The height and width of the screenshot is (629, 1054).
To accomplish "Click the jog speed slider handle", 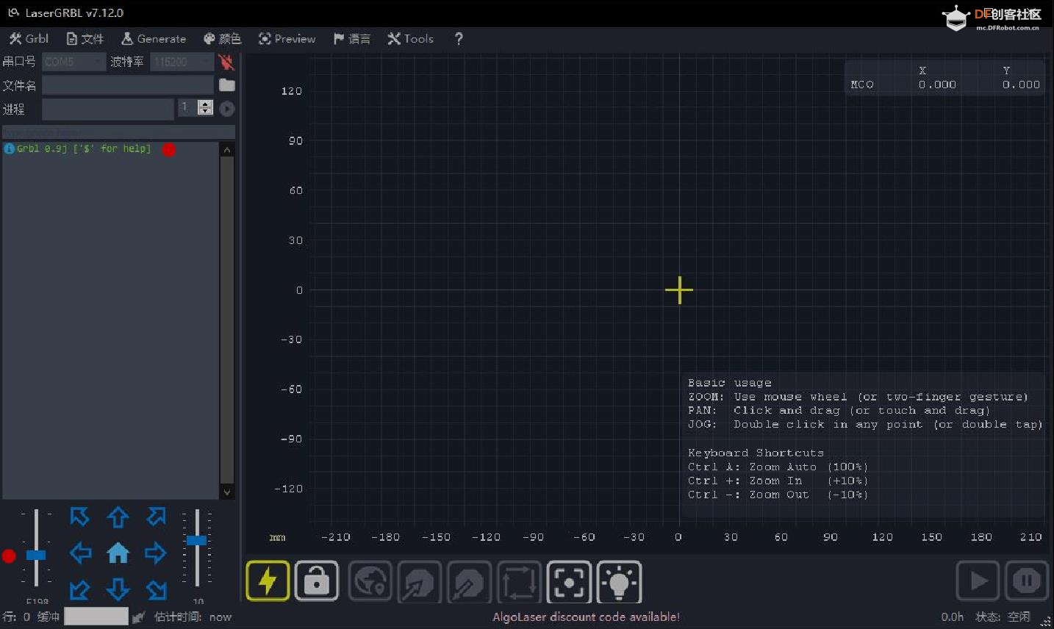I will tap(36, 556).
